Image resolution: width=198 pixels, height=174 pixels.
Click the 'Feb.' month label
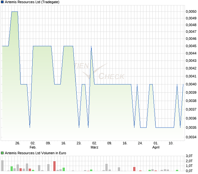pos(33,147)
